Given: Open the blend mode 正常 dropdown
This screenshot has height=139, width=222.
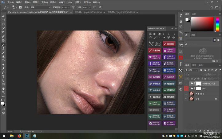Looking at the screenshot, I should tap(41, 7).
